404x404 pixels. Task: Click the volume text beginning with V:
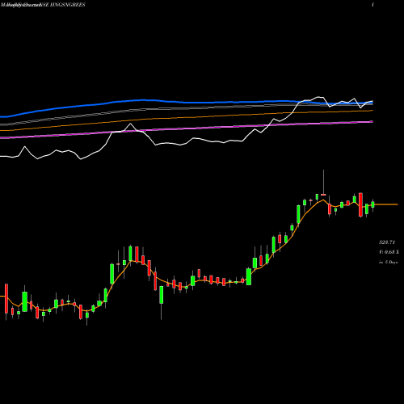point(389,252)
